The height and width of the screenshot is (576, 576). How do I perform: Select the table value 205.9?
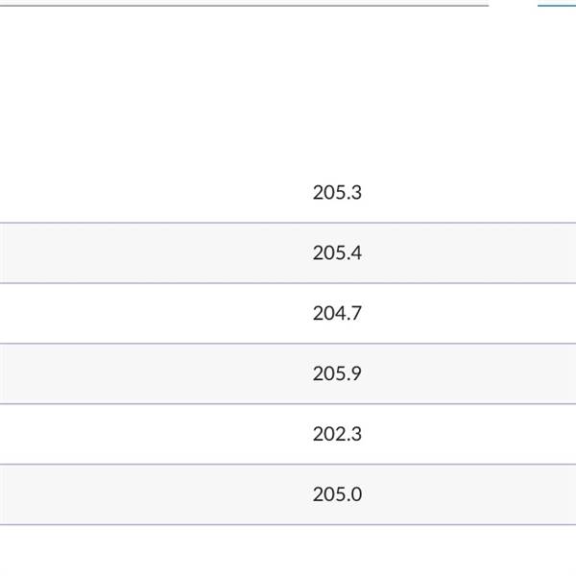(x=337, y=373)
